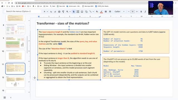This screenshot has height=100, width=178.
Task: Click the highlighted text 'NxH.'
Action: [x=60, y=44]
